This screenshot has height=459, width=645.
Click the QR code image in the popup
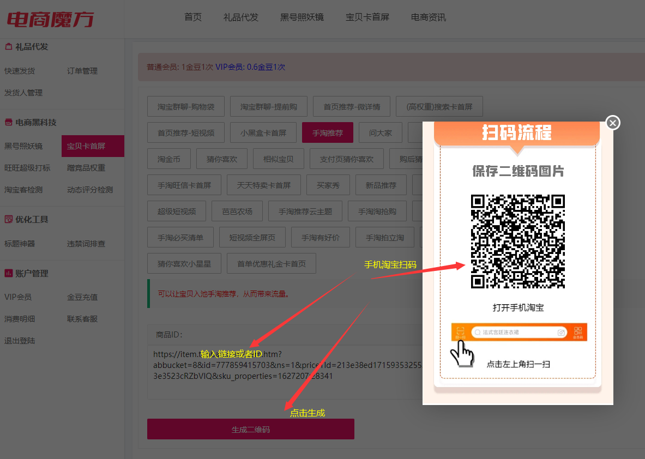517,241
